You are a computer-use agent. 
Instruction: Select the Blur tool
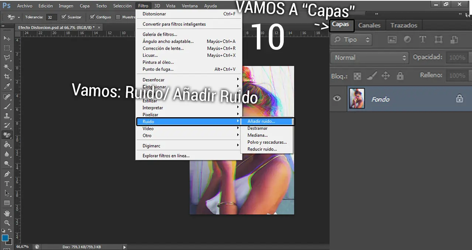[7, 154]
